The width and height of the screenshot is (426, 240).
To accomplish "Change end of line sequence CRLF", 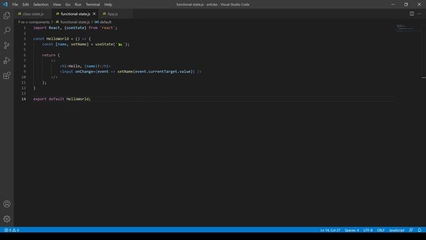I will click(381, 230).
